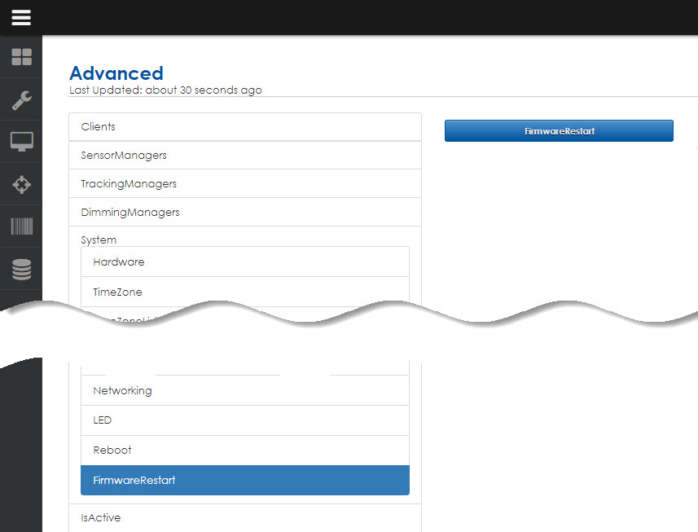
Task: Select the crosshair target icon
Action: tap(21, 184)
